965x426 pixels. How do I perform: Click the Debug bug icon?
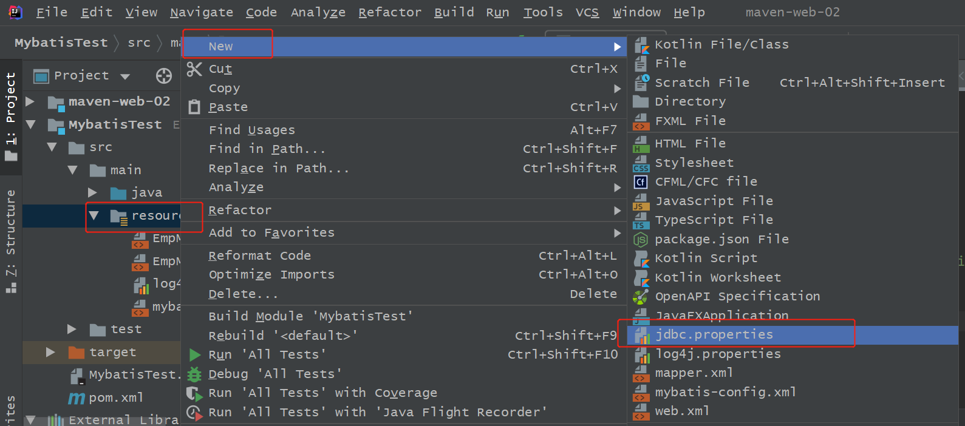194,374
